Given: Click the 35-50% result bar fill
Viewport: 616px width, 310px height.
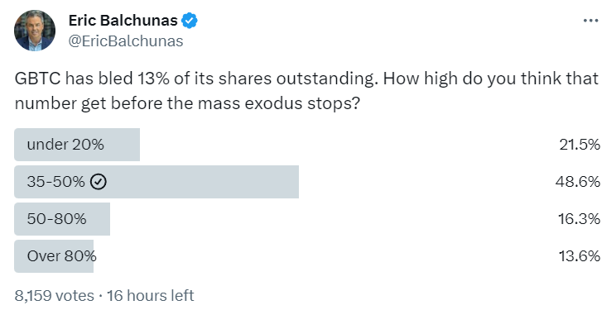Looking at the screenshot, I should click(x=156, y=182).
